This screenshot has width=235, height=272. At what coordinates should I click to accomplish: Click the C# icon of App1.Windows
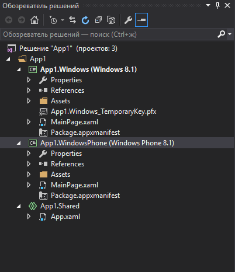click(33, 69)
